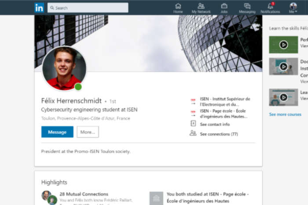Expand the Me profile dropdown

[x=293, y=8]
